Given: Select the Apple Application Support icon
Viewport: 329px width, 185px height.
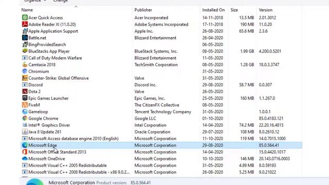Looking at the screenshot, I should coord(25,31).
